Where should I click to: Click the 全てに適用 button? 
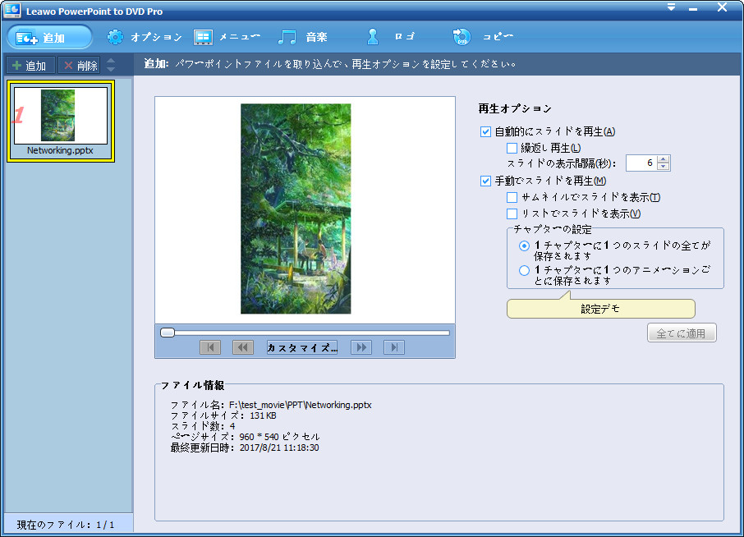click(682, 333)
